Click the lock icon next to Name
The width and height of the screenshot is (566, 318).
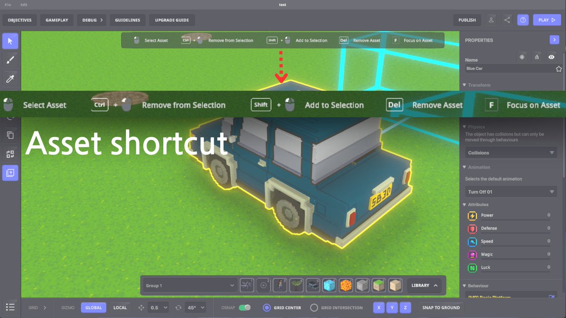pos(537,57)
